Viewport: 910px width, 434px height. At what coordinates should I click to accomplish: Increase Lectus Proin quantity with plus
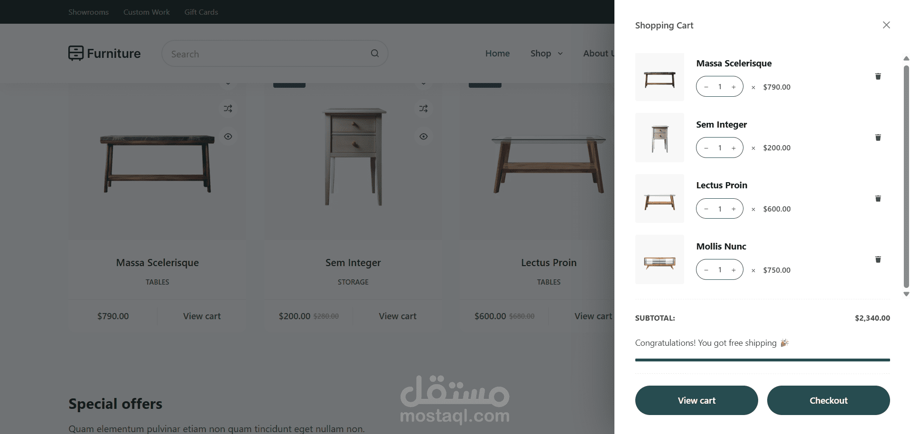tap(734, 209)
